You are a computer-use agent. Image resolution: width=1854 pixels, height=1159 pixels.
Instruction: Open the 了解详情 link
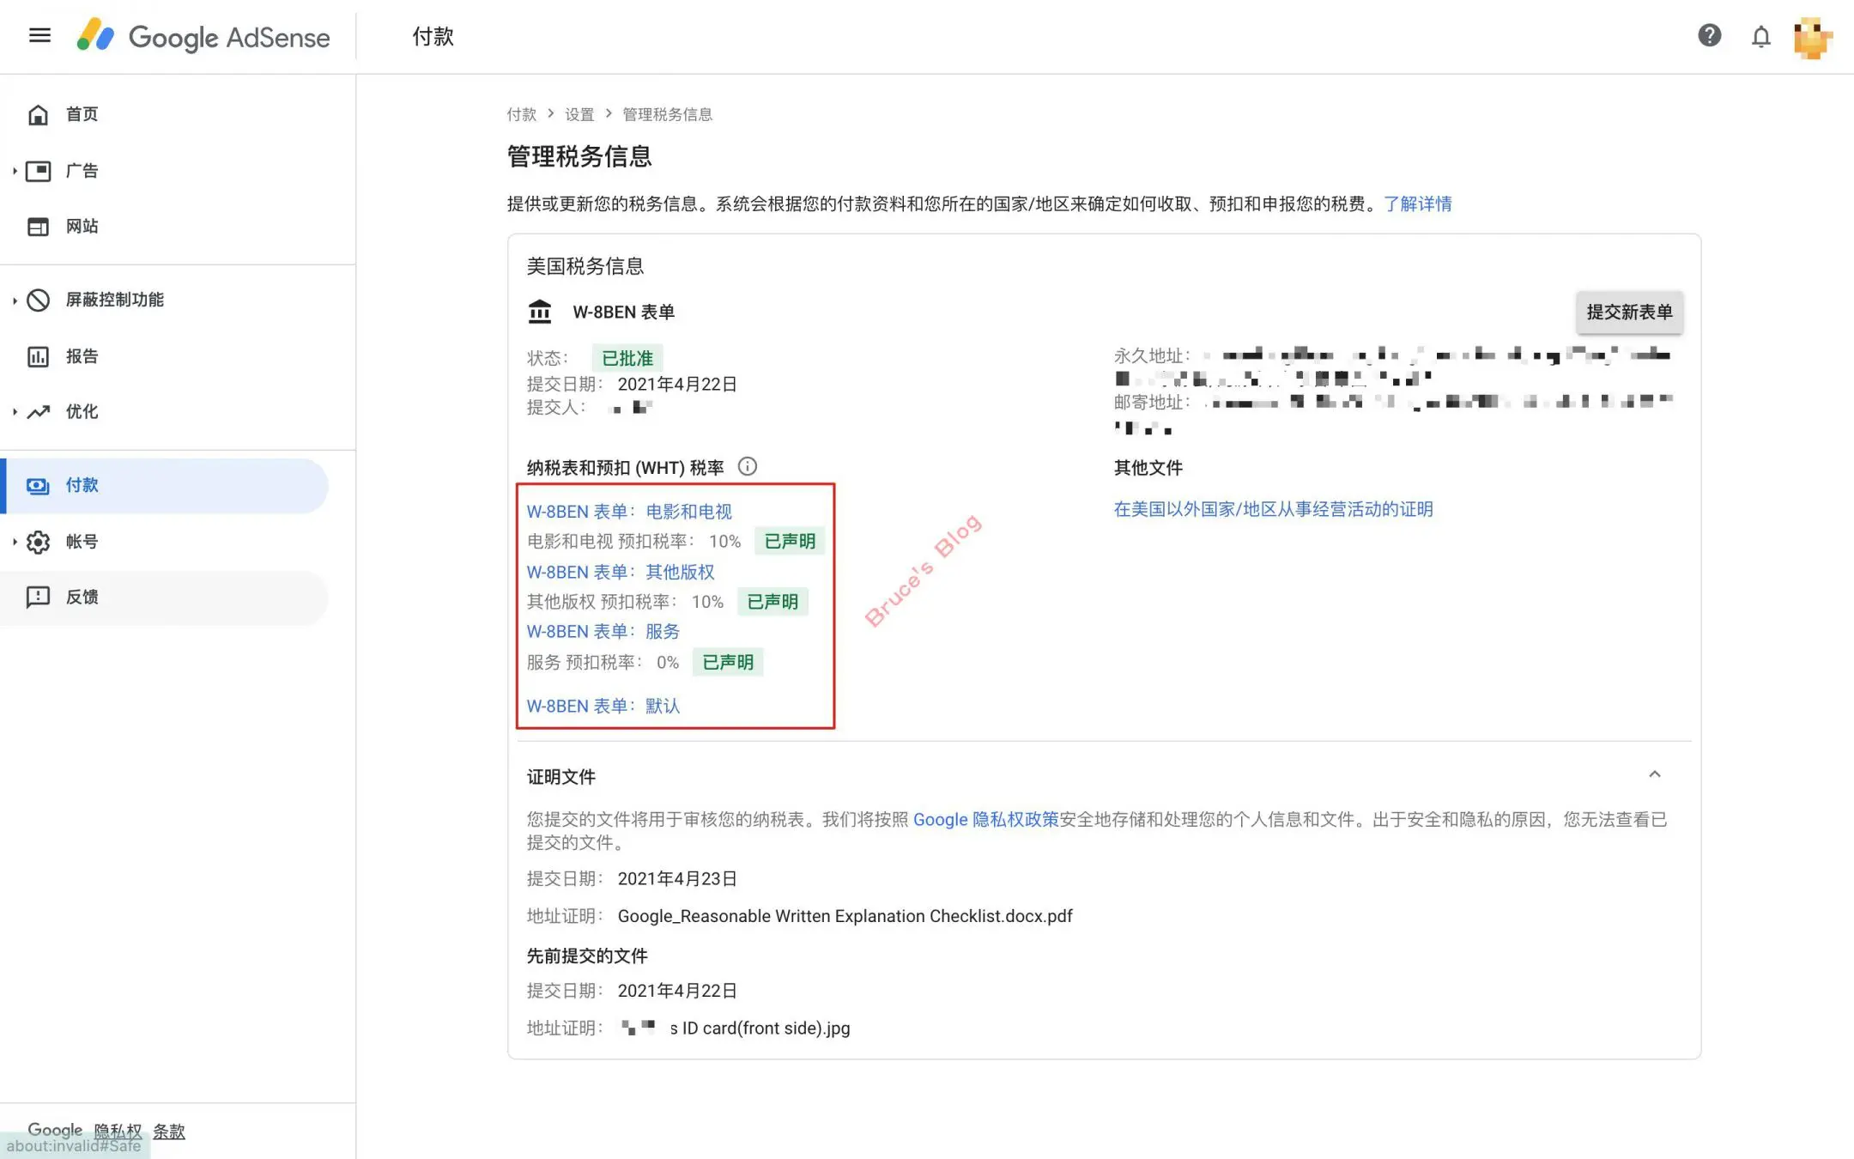pyautogui.click(x=1417, y=203)
